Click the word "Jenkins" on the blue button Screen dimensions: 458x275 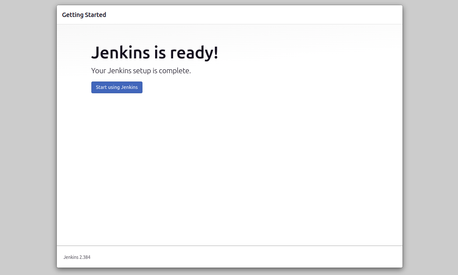[129, 87]
